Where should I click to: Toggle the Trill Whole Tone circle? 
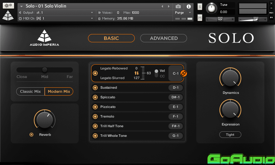click(x=95, y=135)
